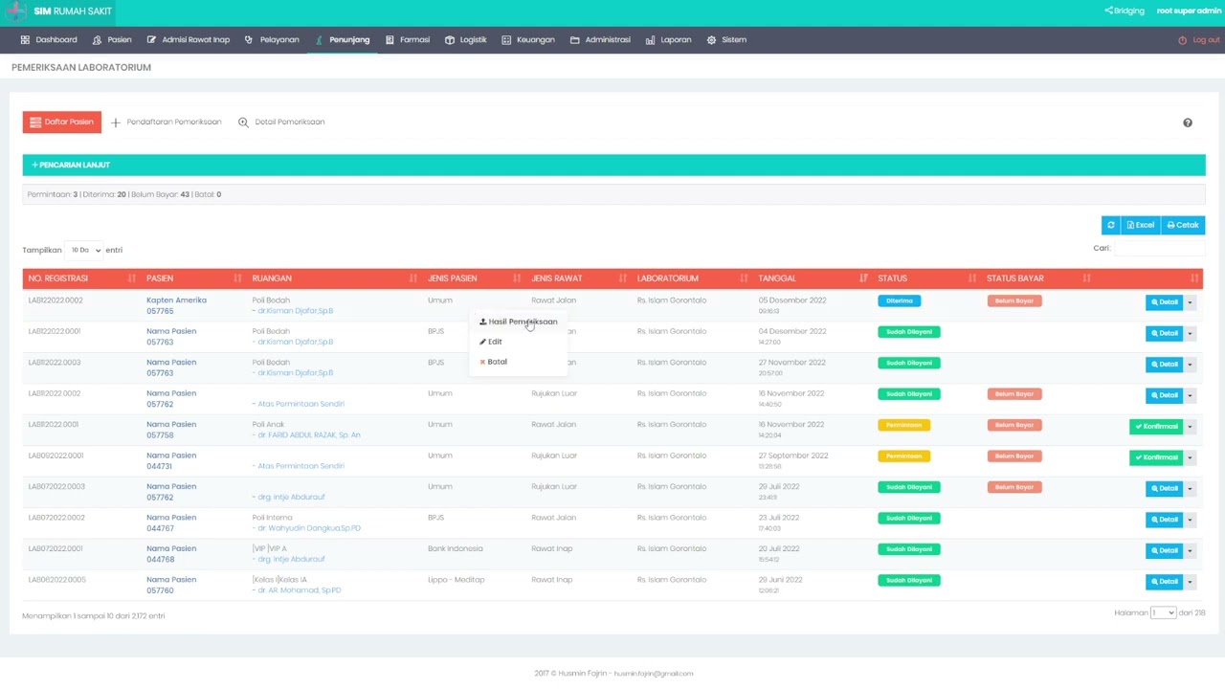Viewport: 1225px width, 689px height.
Task: Open the Administrasi menu
Action: [600, 40]
